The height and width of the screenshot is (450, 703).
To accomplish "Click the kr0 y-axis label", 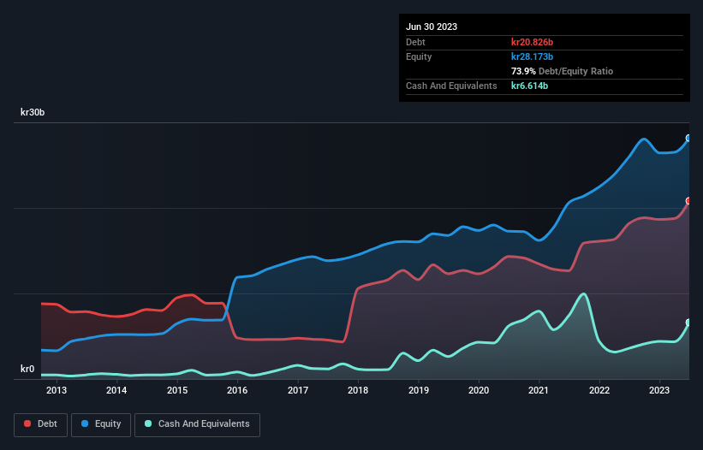I will pyautogui.click(x=27, y=369).
